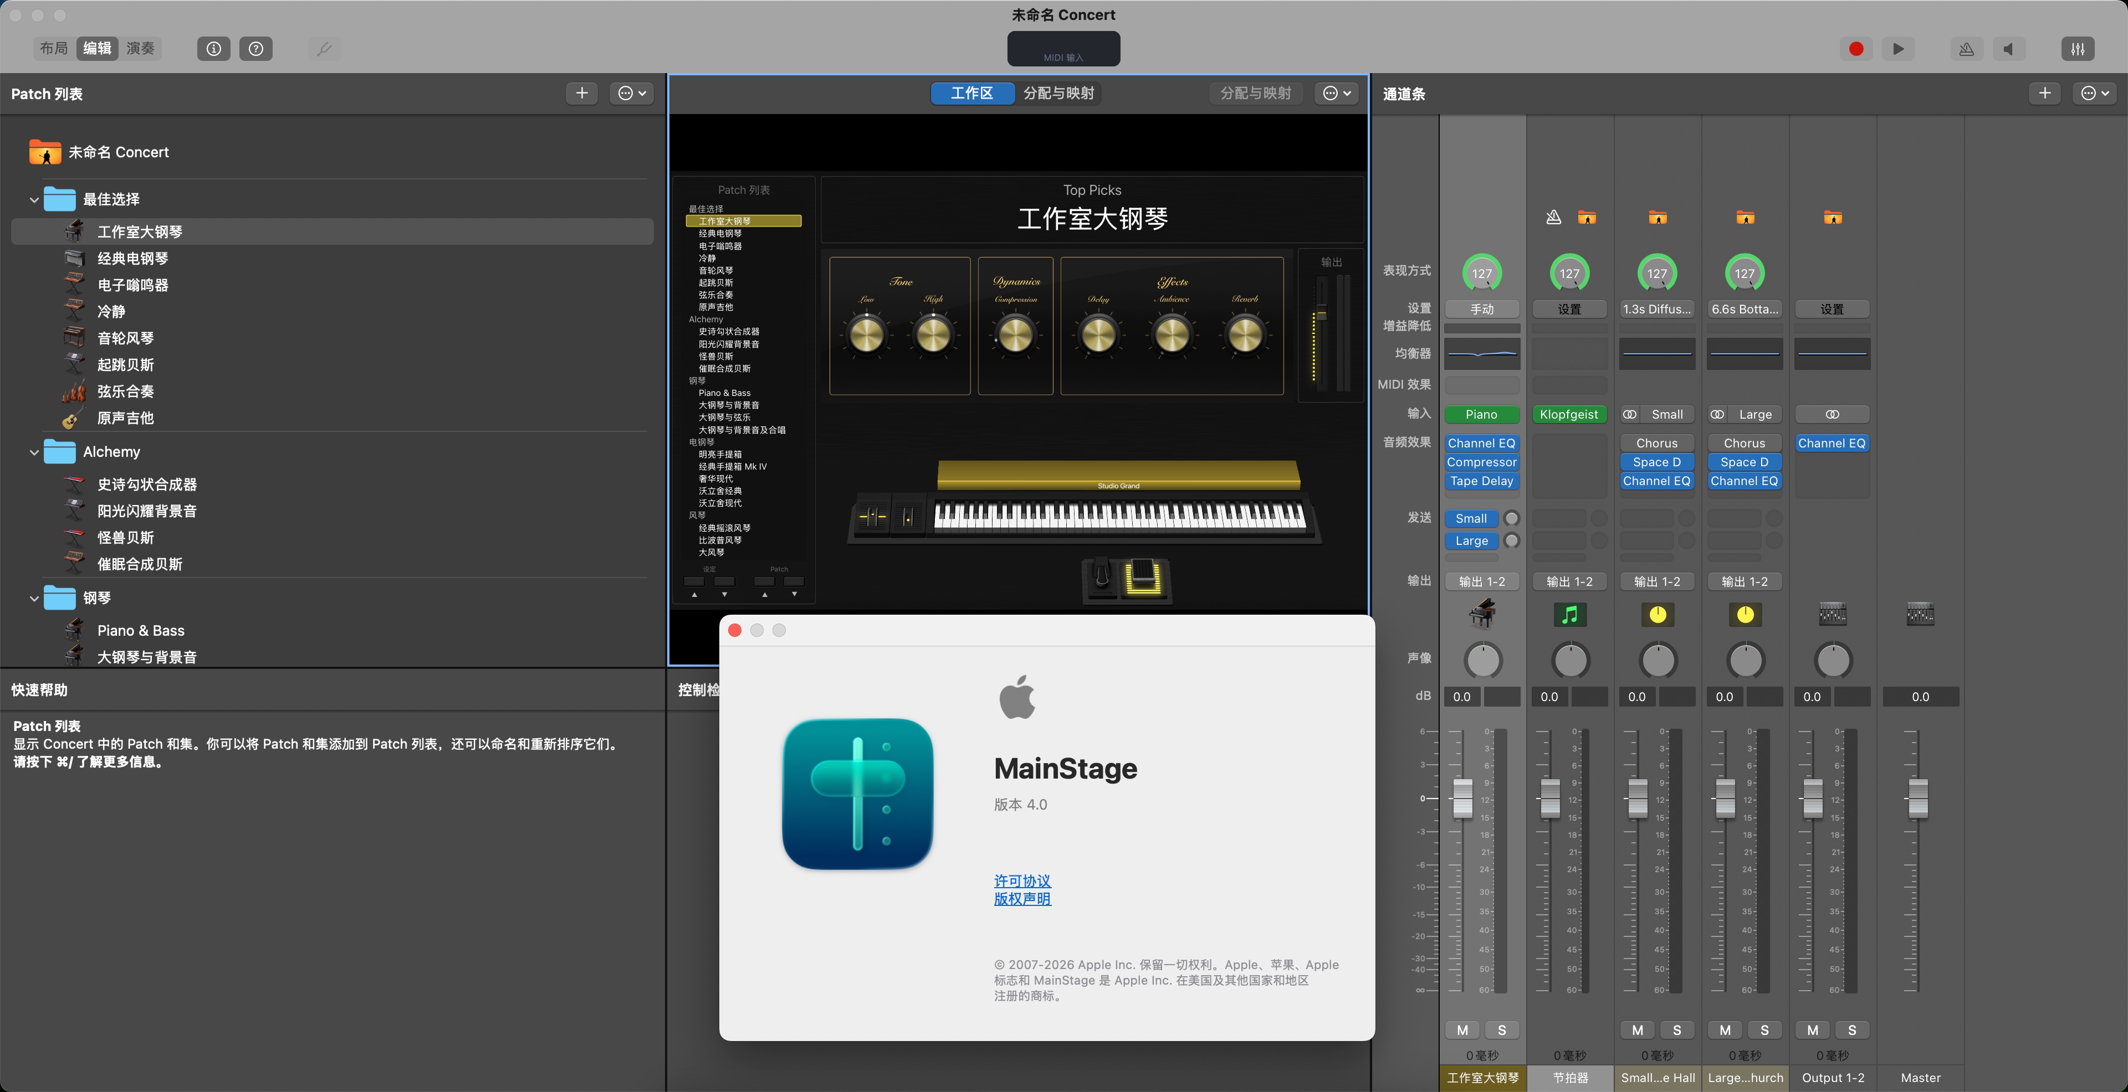
Task: Collapse the 最佳选择 folder
Action: 34,200
